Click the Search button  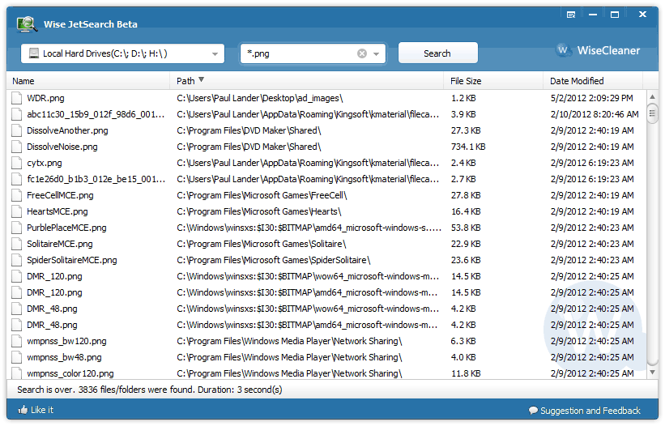(x=437, y=53)
